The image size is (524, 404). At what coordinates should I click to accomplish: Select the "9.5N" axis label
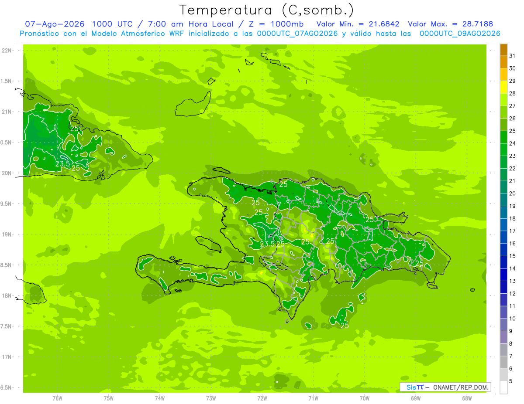click(6, 204)
